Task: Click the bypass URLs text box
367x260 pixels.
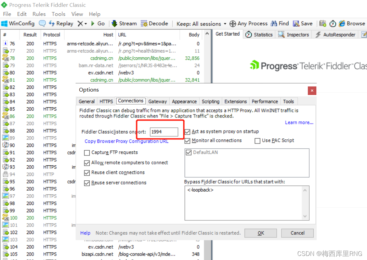Action: tap(244, 203)
